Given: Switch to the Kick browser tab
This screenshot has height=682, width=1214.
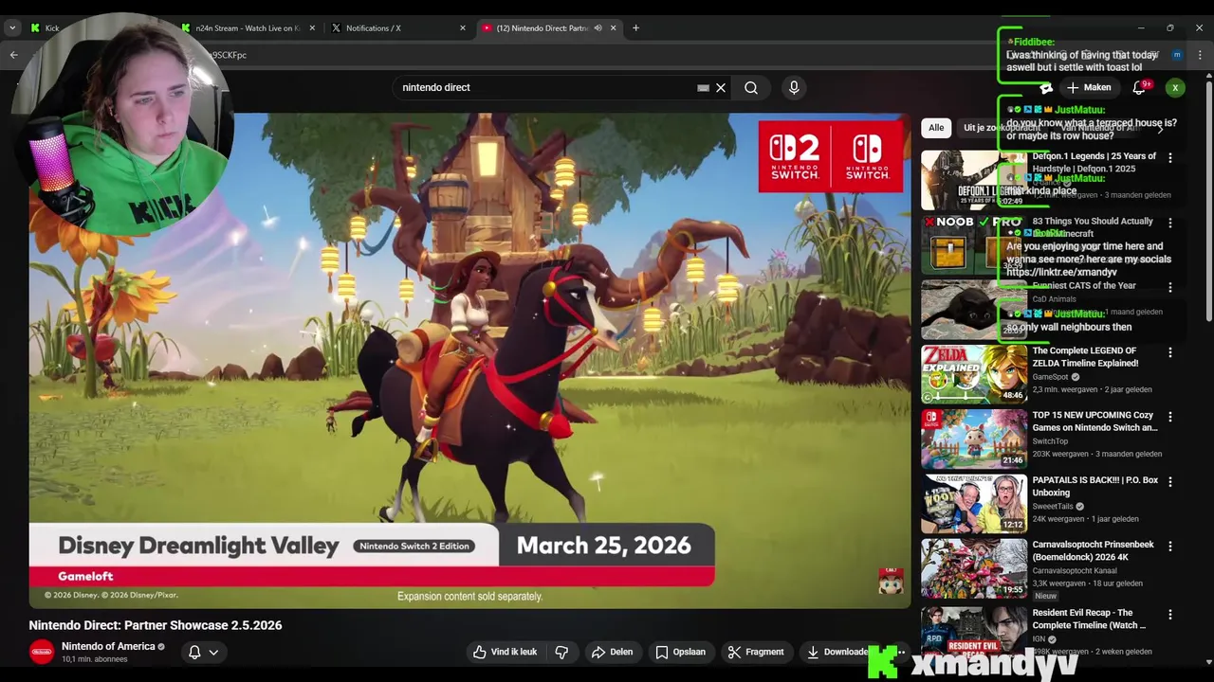Looking at the screenshot, I should (52, 28).
